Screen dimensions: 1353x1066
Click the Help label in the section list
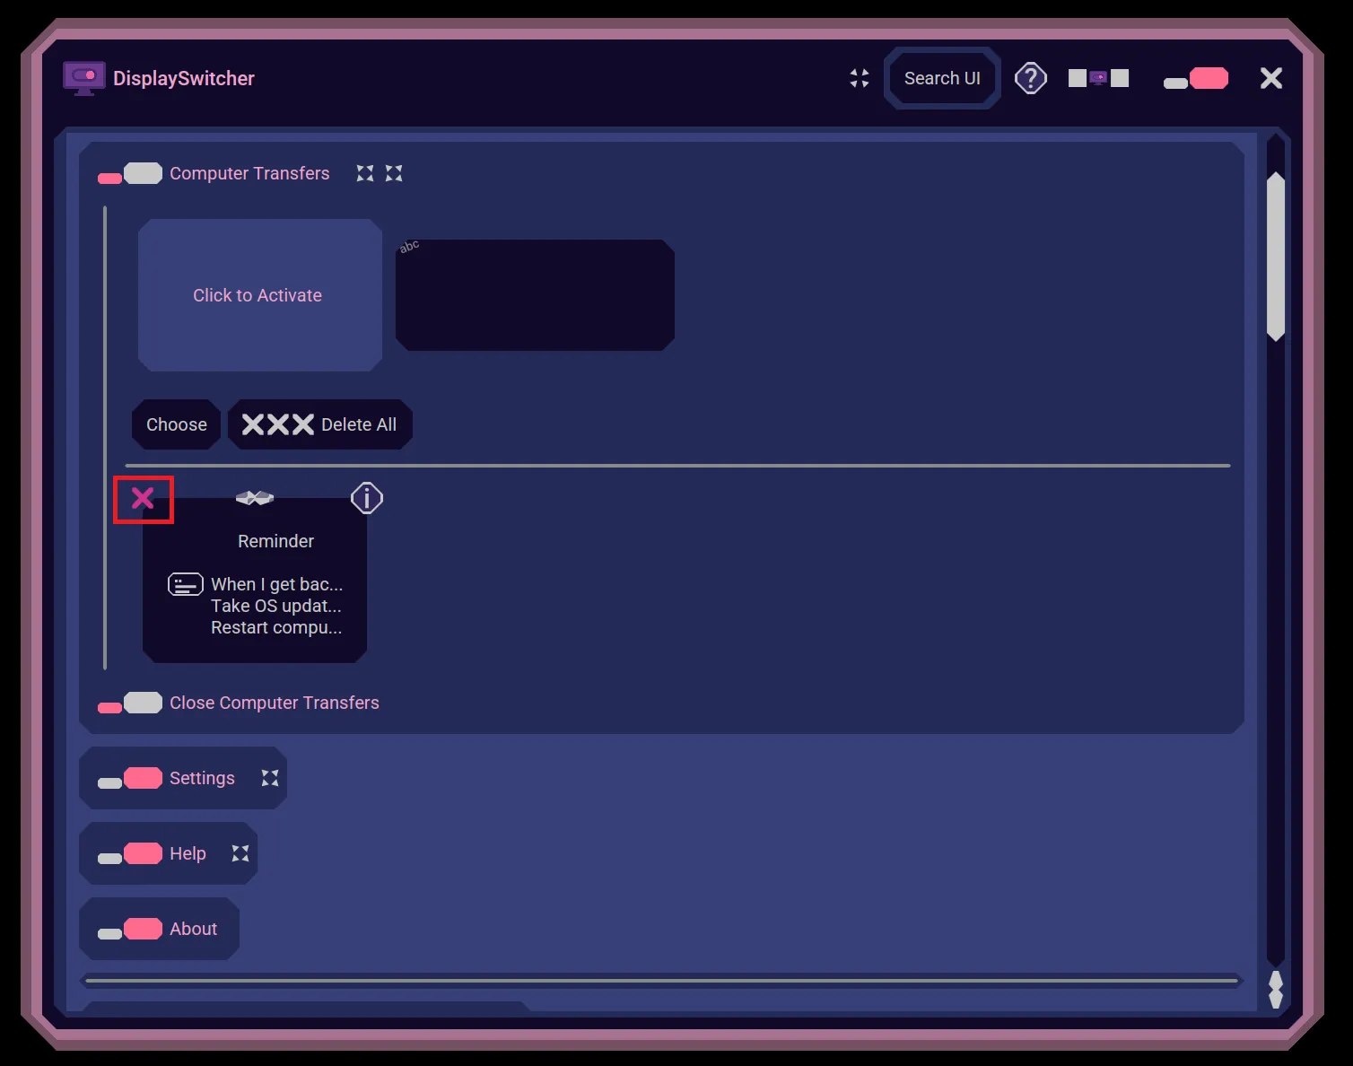188,853
